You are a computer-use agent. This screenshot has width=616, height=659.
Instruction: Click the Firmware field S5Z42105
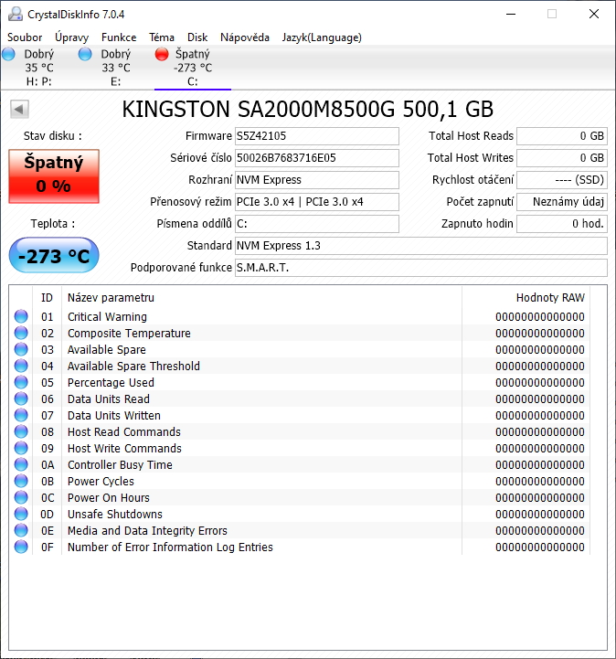[317, 136]
